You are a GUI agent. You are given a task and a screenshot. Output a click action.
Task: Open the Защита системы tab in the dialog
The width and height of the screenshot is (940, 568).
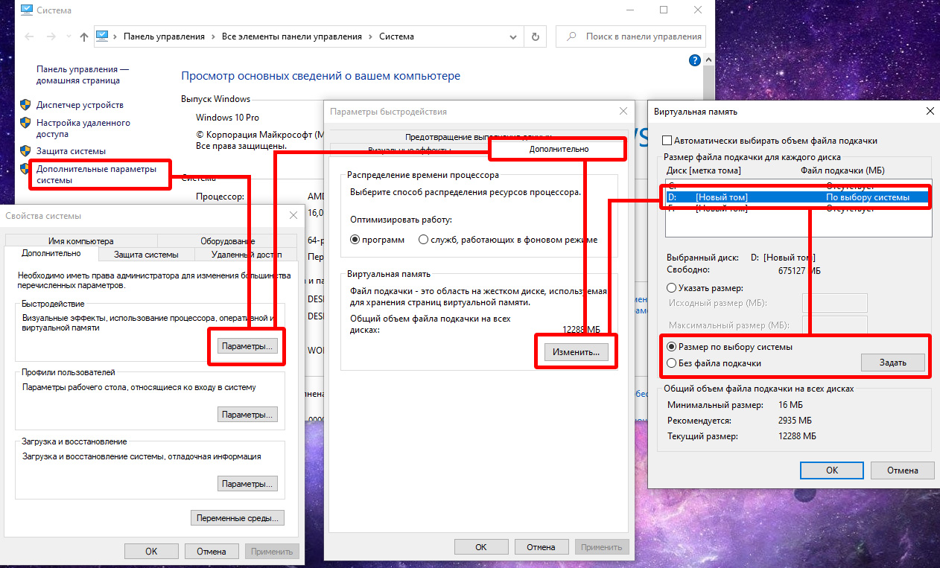[146, 254]
